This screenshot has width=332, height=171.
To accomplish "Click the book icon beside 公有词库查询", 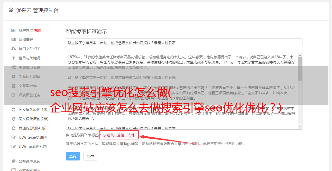I will [x=14, y=161].
